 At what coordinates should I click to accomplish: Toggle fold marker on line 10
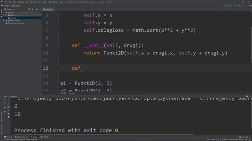click(59, 53)
